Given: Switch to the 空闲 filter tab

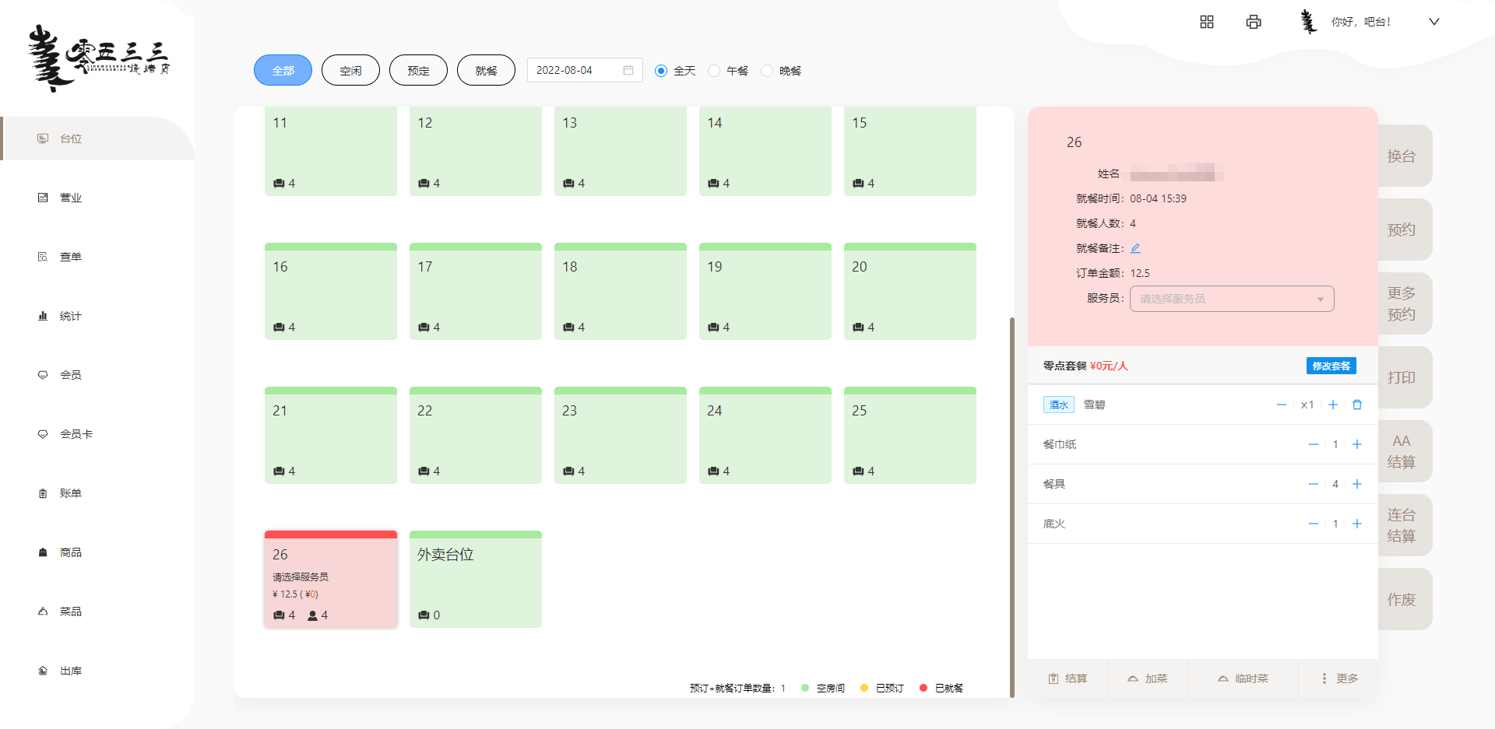Looking at the screenshot, I should point(350,70).
